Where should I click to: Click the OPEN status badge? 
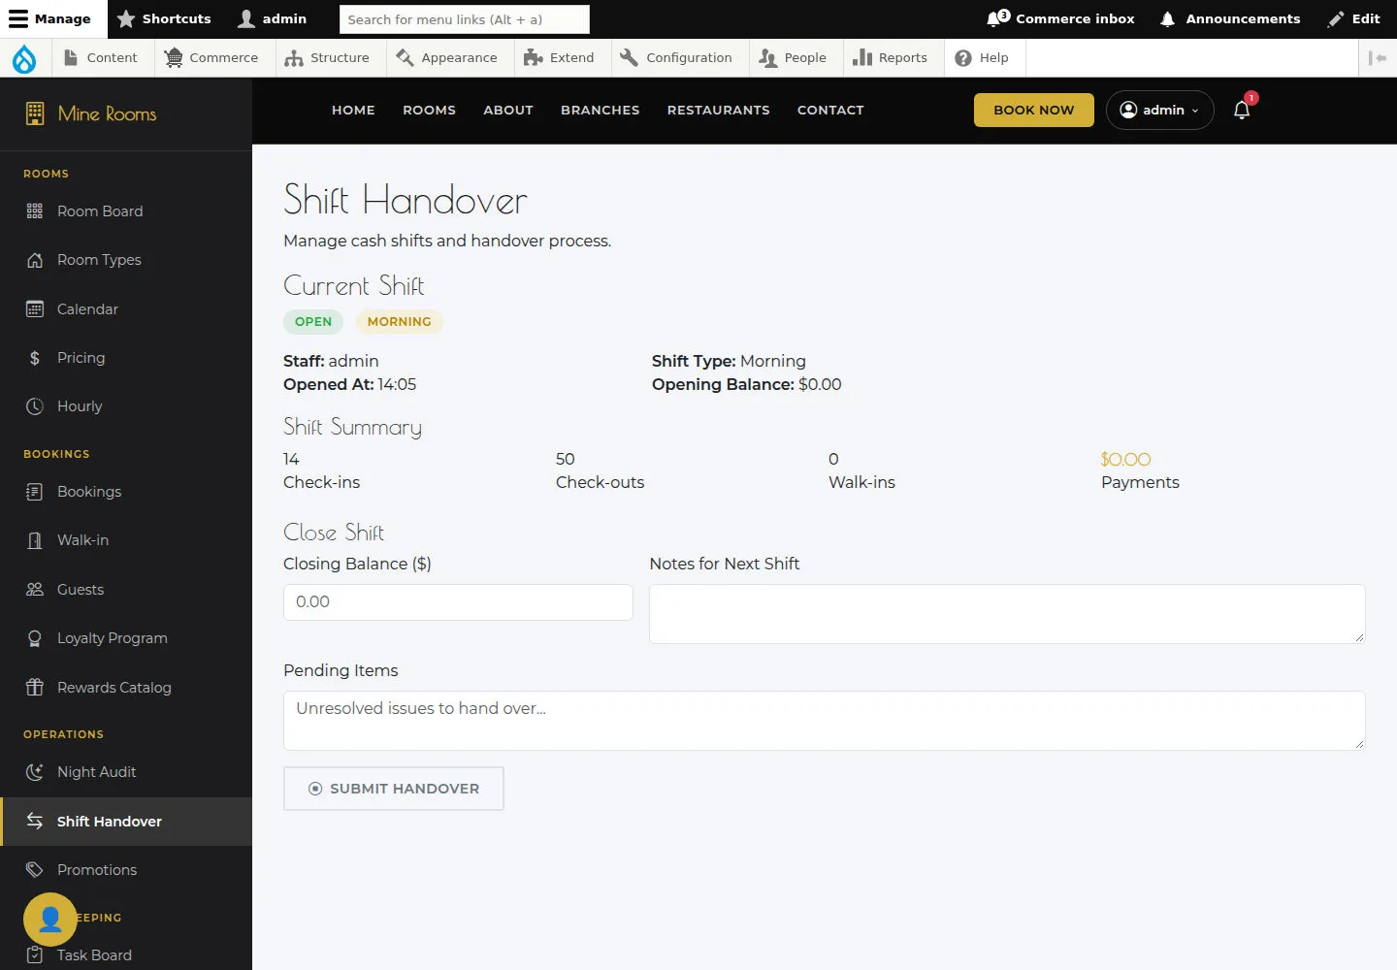[313, 322]
